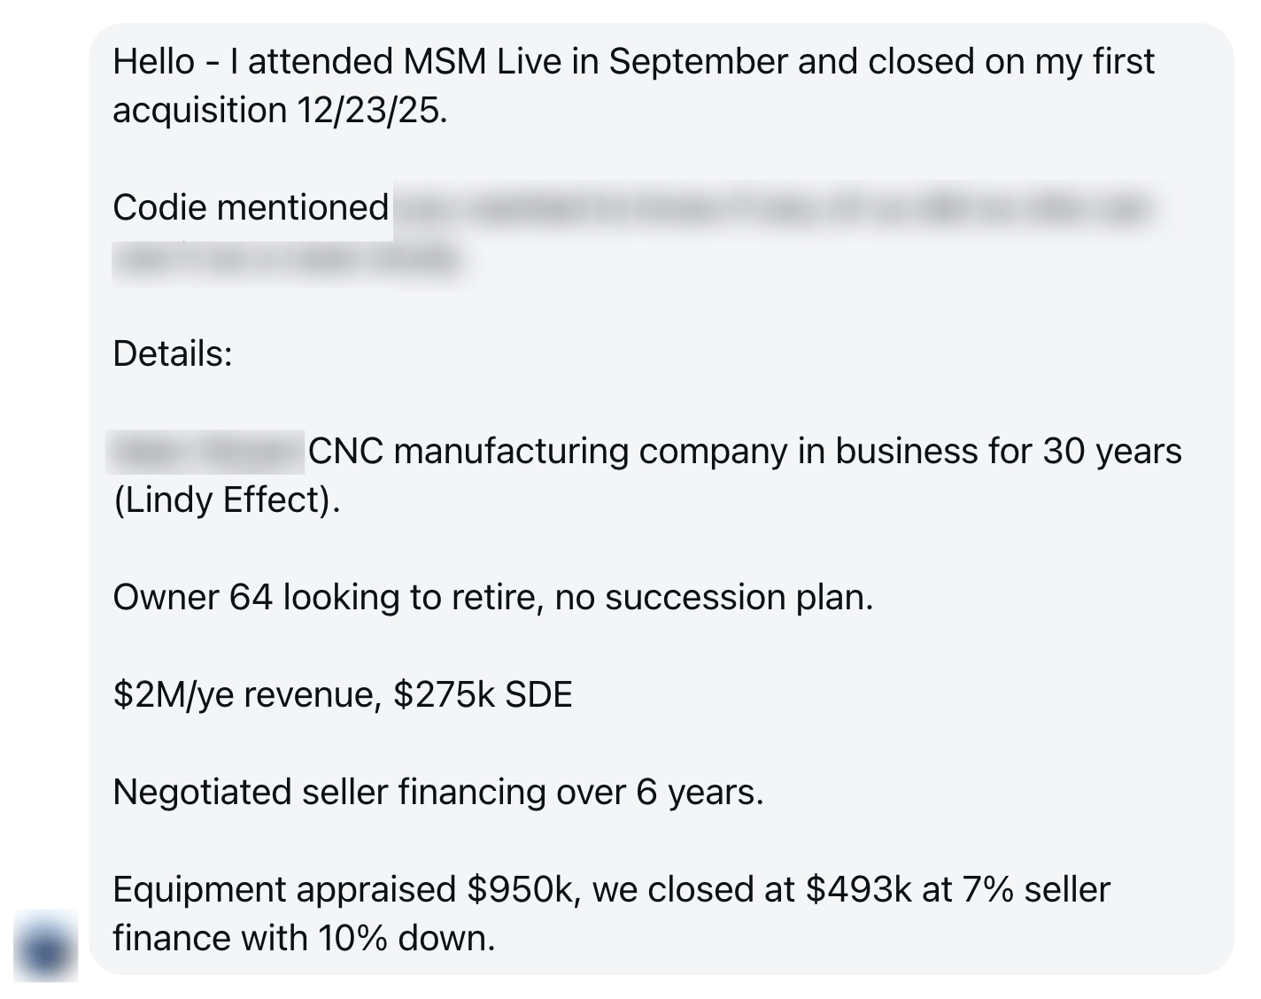Viewport: 1261px width, 999px height.
Task: Click the blurred company name before "CNC"
Action: (205, 452)
